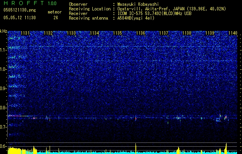Click the 1139 time marker
This screenshot has width=242, height=154.
tap(210, 33)
